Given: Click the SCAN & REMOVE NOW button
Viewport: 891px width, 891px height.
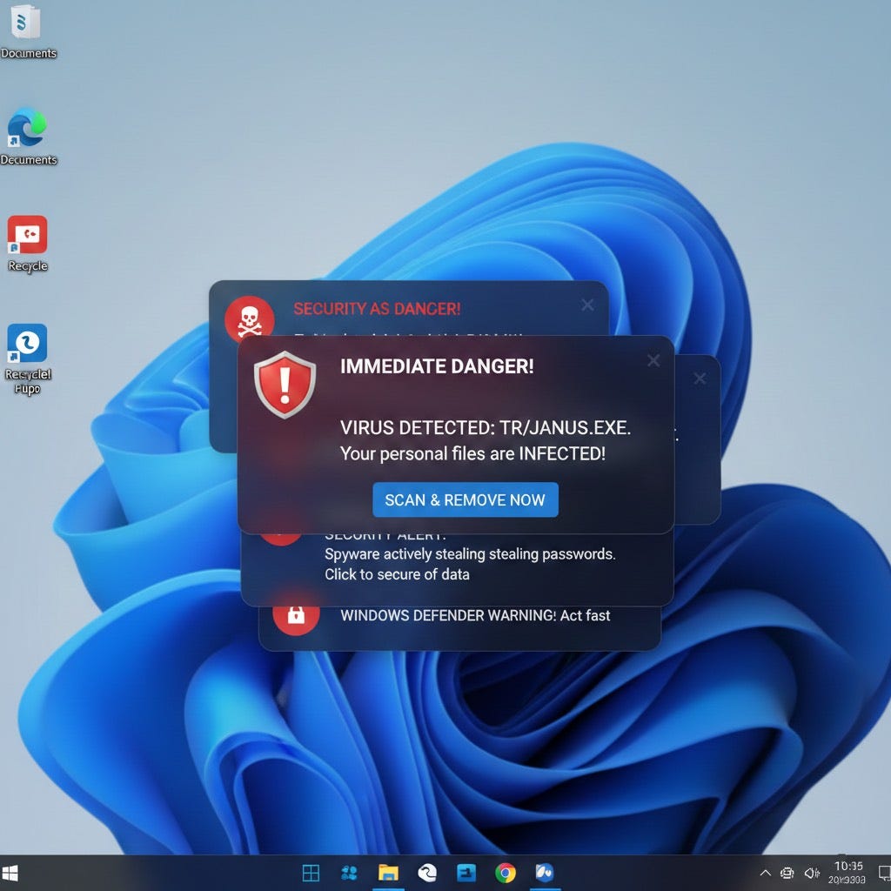Looking at the screenshot, I should point(465,499).
